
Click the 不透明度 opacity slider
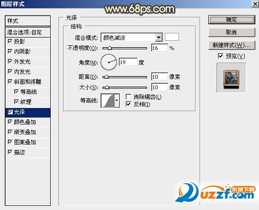click(125, 48)
